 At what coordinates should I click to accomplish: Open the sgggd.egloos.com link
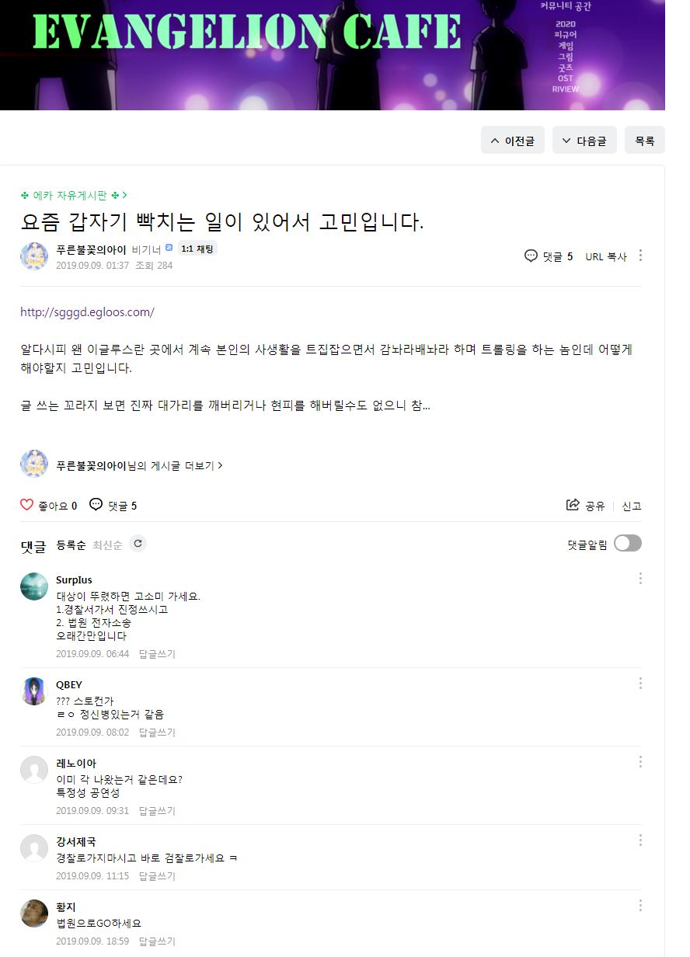click(x=87, y=312)
